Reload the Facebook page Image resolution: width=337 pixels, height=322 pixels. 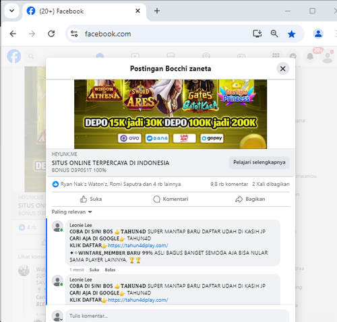click(x=51, y=34)
